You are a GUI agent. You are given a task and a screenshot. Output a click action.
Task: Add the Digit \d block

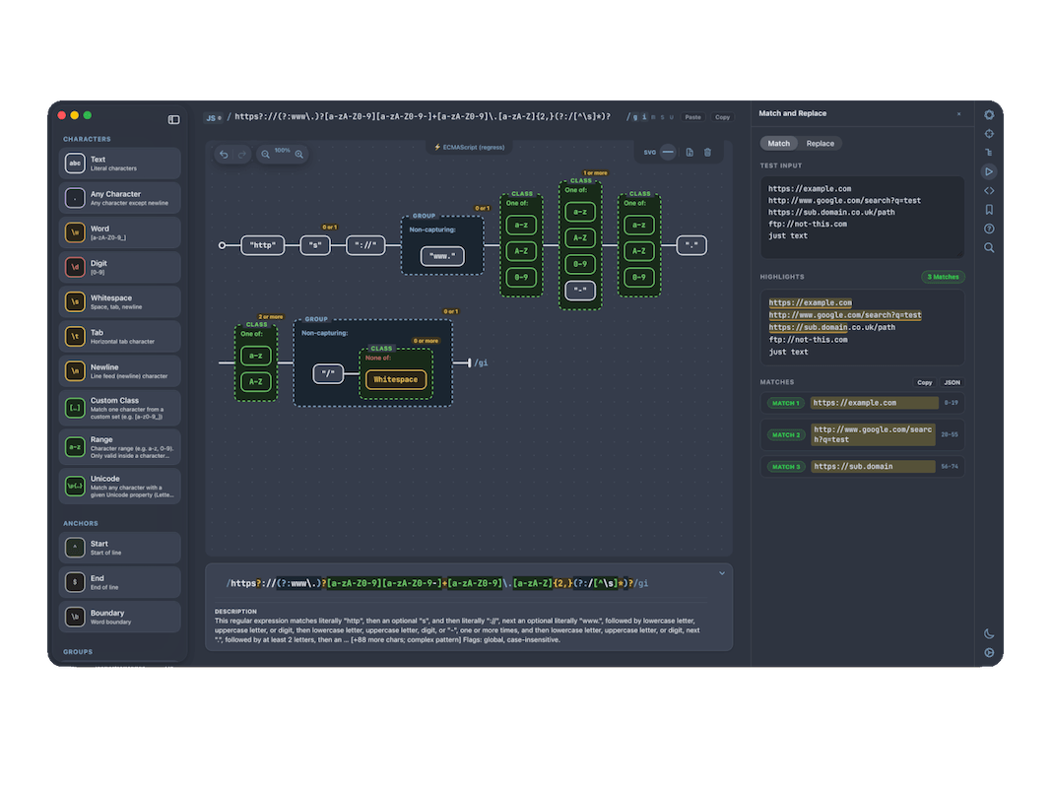pyautogui.click(x=120, y=267)
